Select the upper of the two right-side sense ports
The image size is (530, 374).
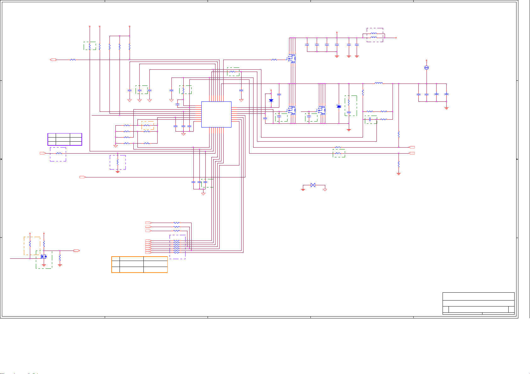coord(412,147)
